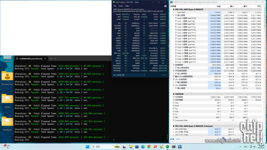Add a new terminal tab with plus button

(x=51, y=59)
